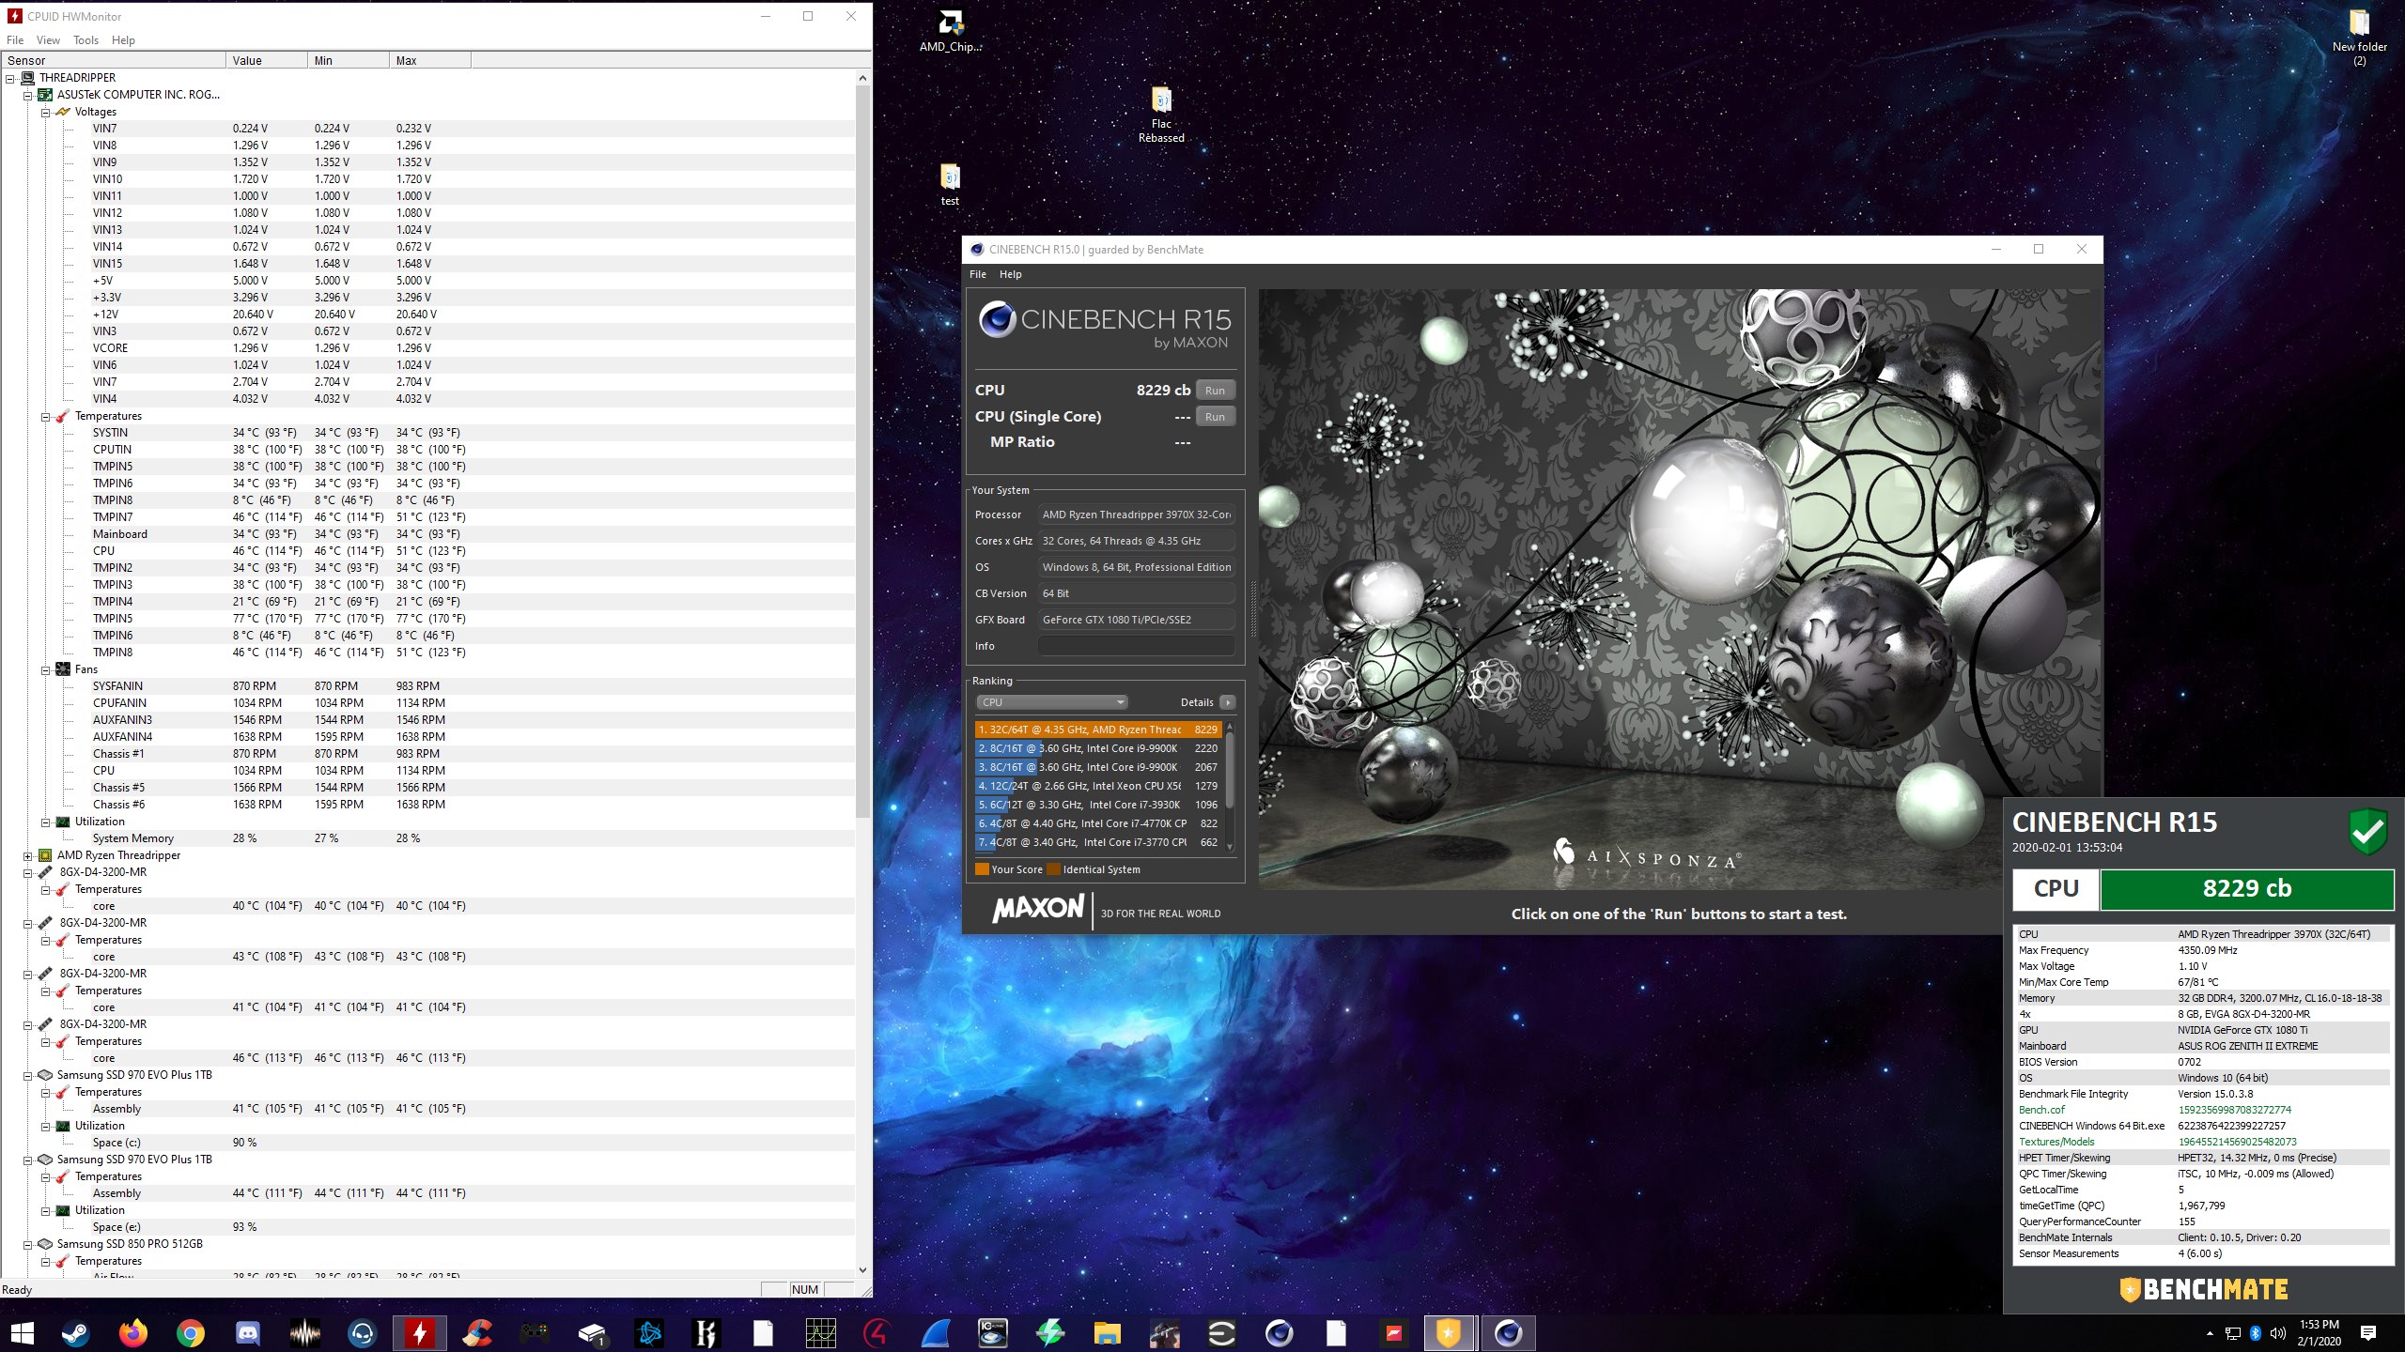Select the HWMonitor red lightning taskbar icon

tap(419, 1333)
